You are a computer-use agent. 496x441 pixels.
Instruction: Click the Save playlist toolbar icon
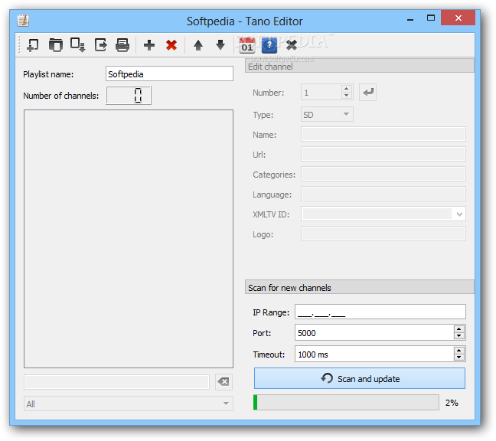[78, 45]
